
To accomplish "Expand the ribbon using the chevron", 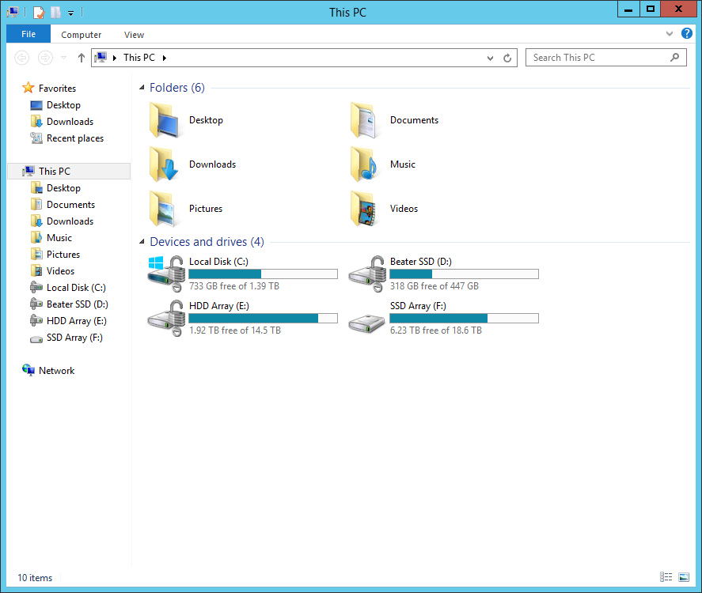I will (670, 33).
